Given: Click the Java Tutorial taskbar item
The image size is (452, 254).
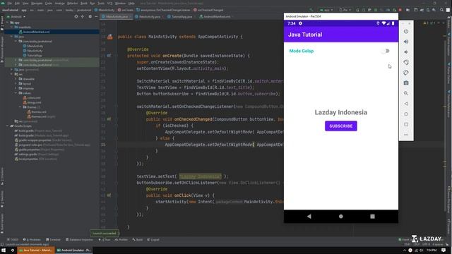Looking at the screenshot, I should pyautogui.click(x=36, y=250).
